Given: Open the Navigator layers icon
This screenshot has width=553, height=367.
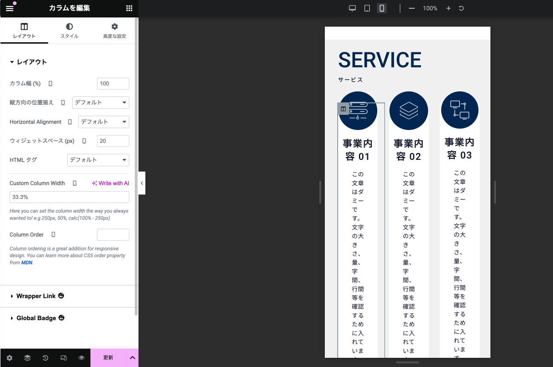Looking at the screenshot, I should point(28,358).
